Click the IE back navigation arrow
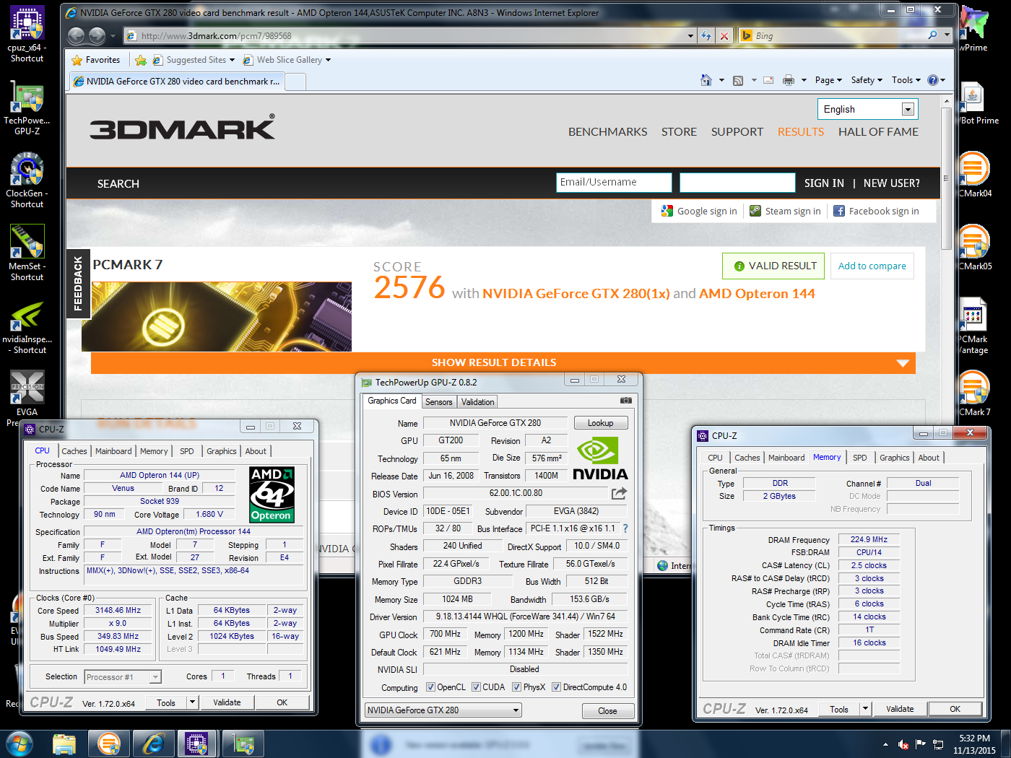The height and width of the screenshot is (758, 1011). pyautogui.click(x=76, y=35)
